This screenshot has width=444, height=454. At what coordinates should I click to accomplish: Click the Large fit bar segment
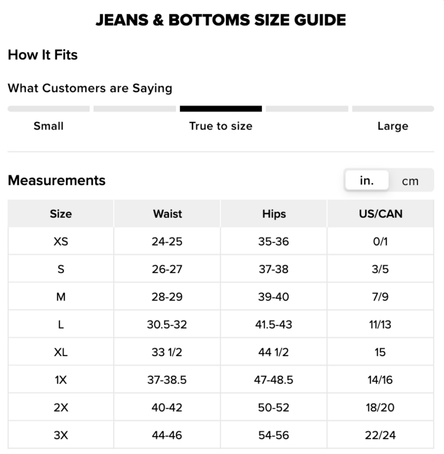393,109
